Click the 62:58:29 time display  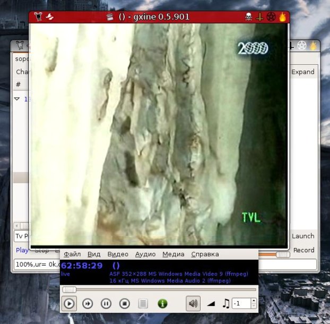coord(82,266)
